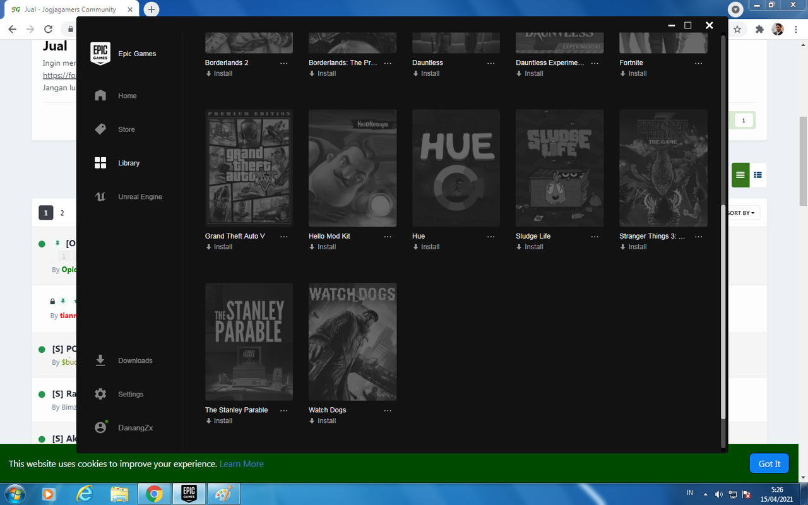Reload the page in Chrome
Image resolution: width=808 pixels, height=505 pixels.
48,29
